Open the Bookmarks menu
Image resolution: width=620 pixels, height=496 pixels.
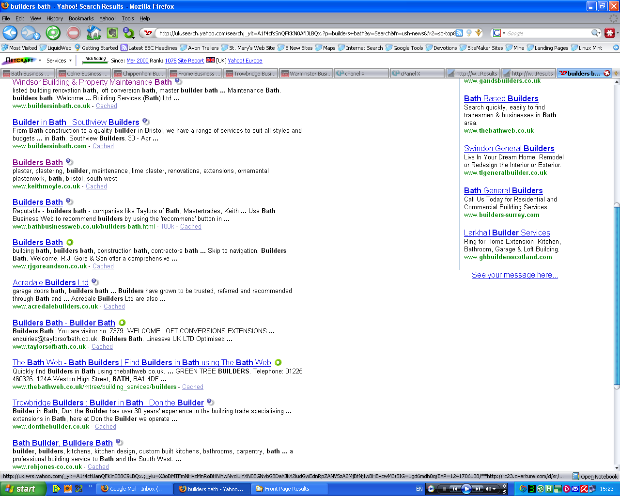coord(81,18)
